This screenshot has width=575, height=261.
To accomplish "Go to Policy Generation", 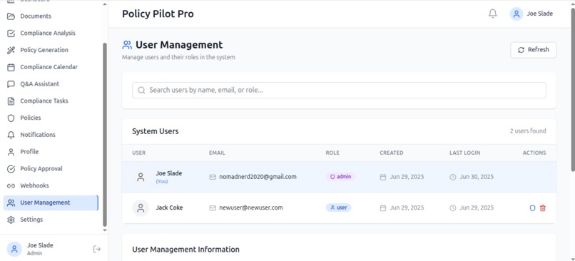I will pyautogui.click(x=51, y=50).
